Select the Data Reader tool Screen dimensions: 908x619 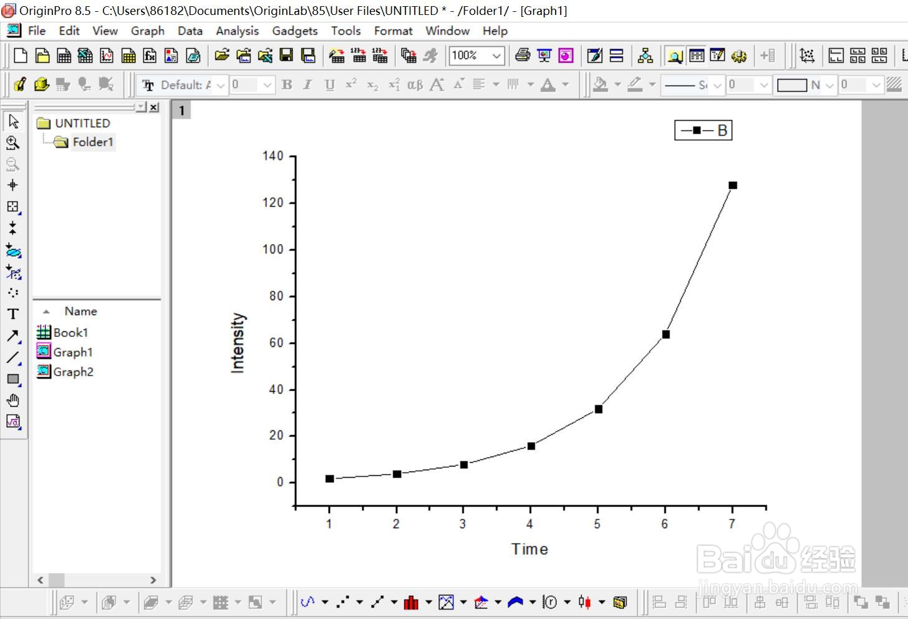[13, 207]
